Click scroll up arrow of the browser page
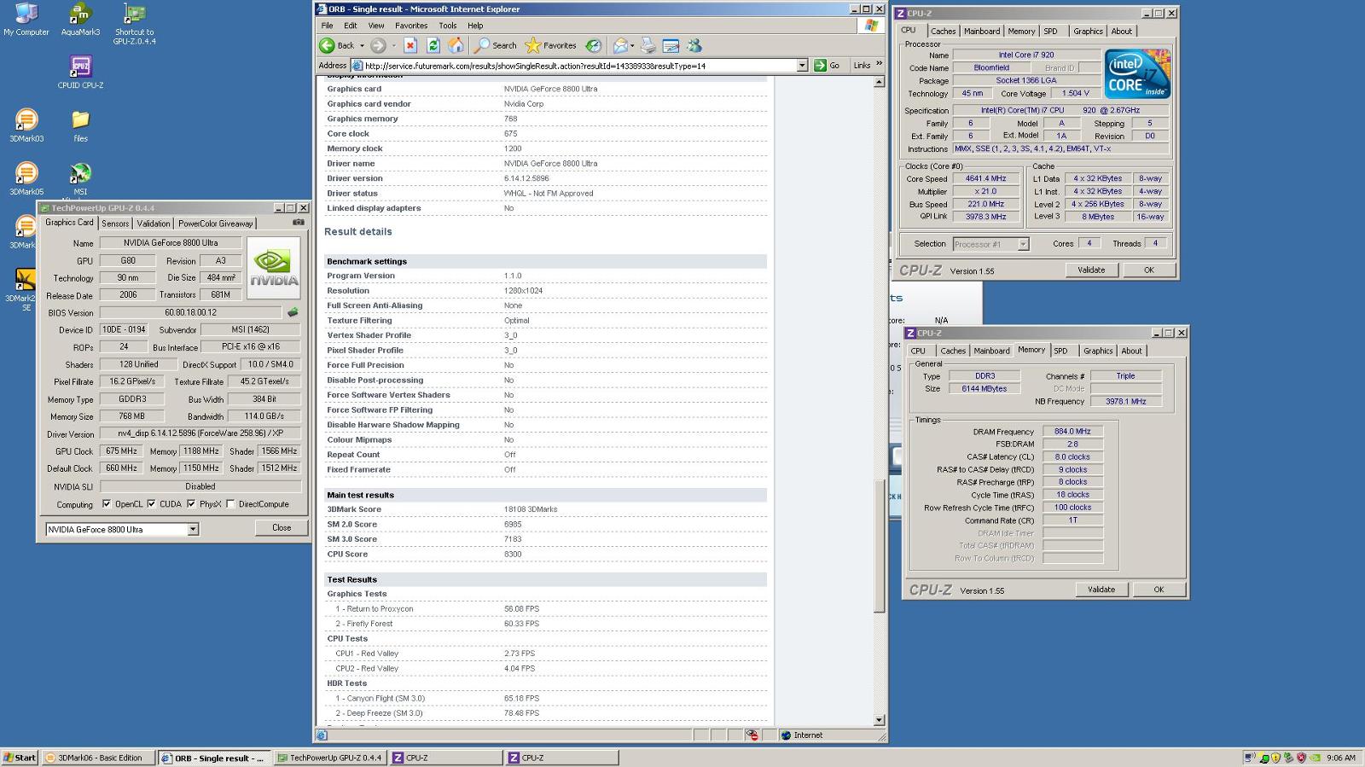Image resolution: width=1365 pixels, height=767 pixels. [x=879, y=82]
